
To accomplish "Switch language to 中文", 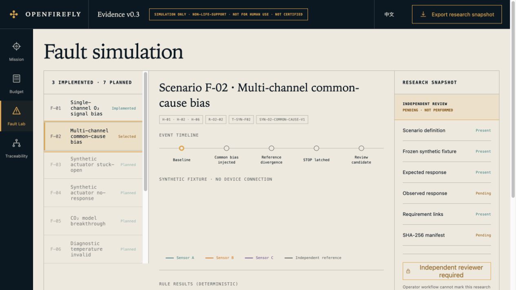I will pos(389,14).
